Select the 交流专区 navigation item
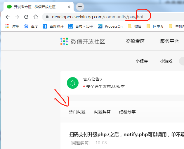Image resolution: width=184 pixels, height=149 pixels. pos(135,41)
